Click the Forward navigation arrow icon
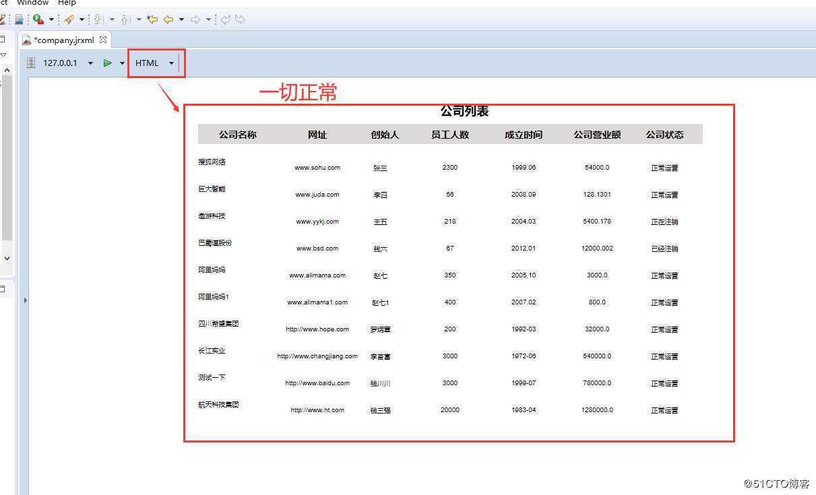 (197, 19)
